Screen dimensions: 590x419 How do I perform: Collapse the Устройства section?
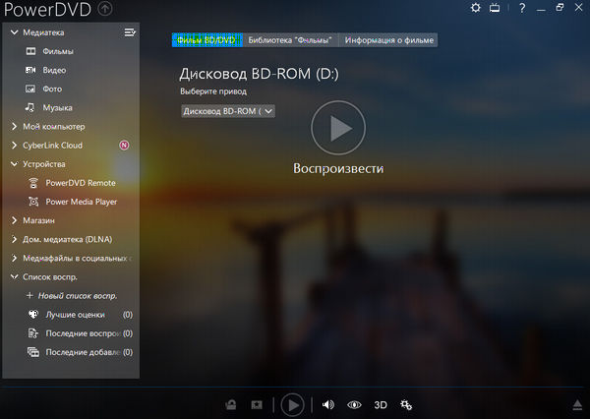pos(14,163)
